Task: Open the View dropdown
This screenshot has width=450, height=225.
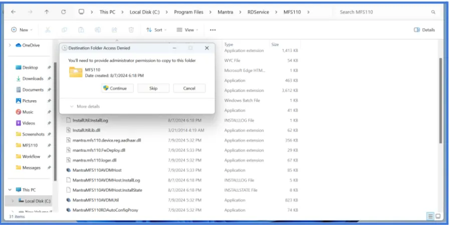Action: tap(187, 30)
